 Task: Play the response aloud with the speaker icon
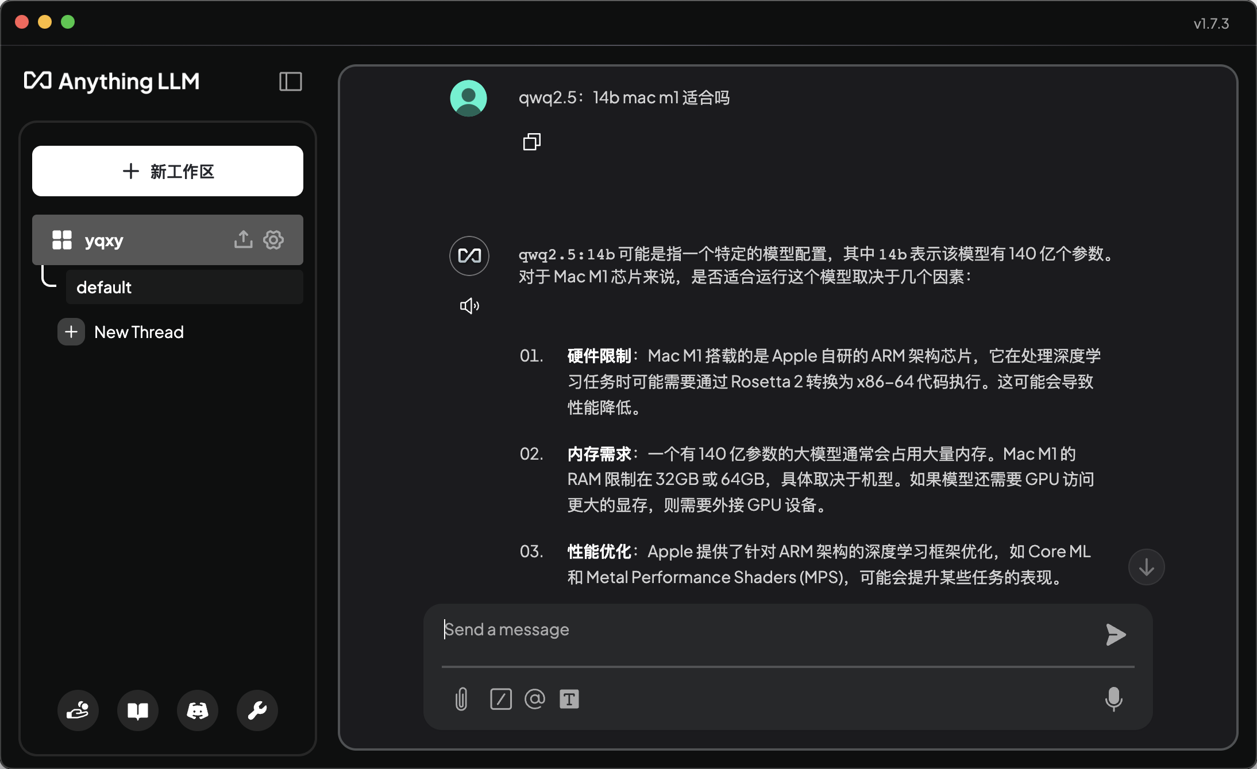click(469, 305)
